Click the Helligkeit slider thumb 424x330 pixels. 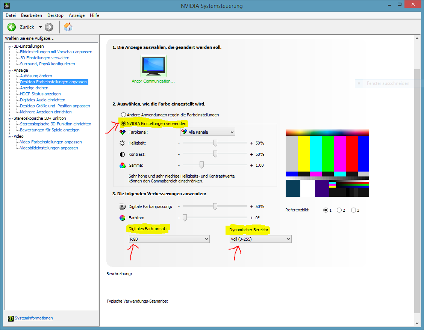215,143
